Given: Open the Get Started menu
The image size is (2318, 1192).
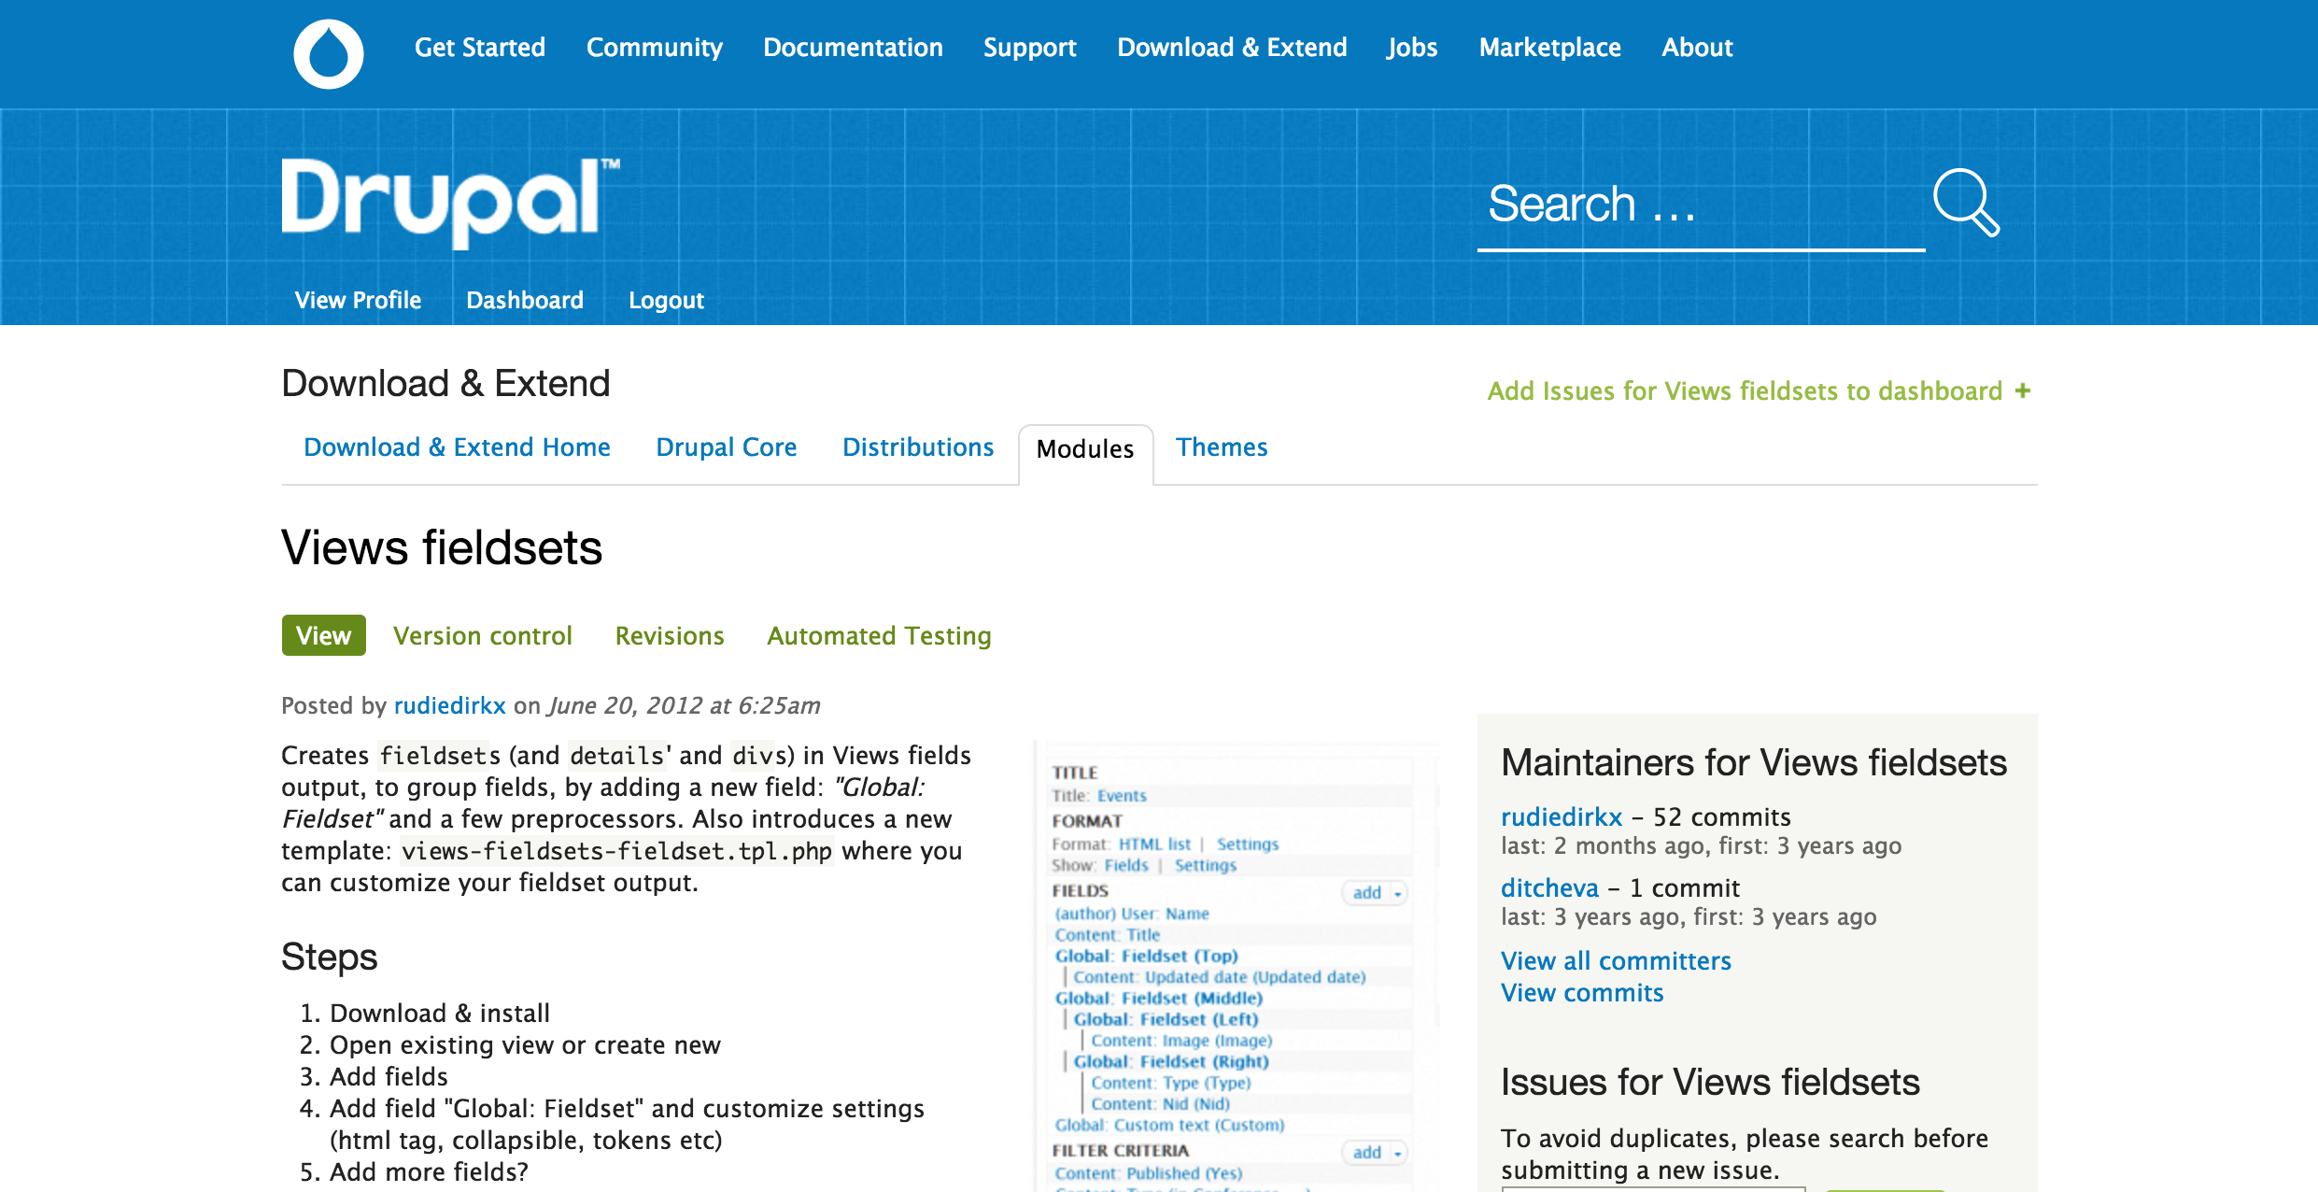Looking at the screenshot, I should pos(480,48).
